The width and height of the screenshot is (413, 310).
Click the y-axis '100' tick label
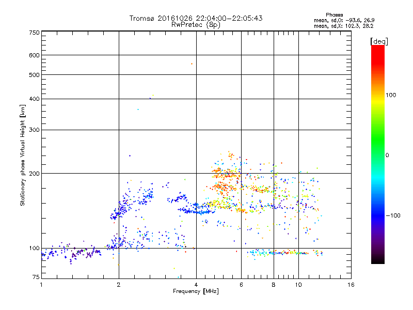[35, 249]
